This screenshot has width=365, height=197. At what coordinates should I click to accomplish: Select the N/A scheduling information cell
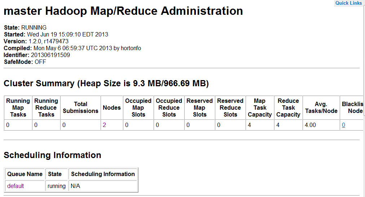click(x=103, y=186)
